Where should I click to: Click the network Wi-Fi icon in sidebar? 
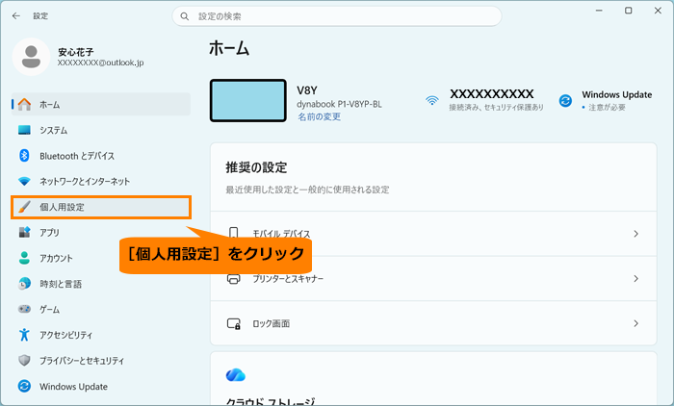point(24,181)
